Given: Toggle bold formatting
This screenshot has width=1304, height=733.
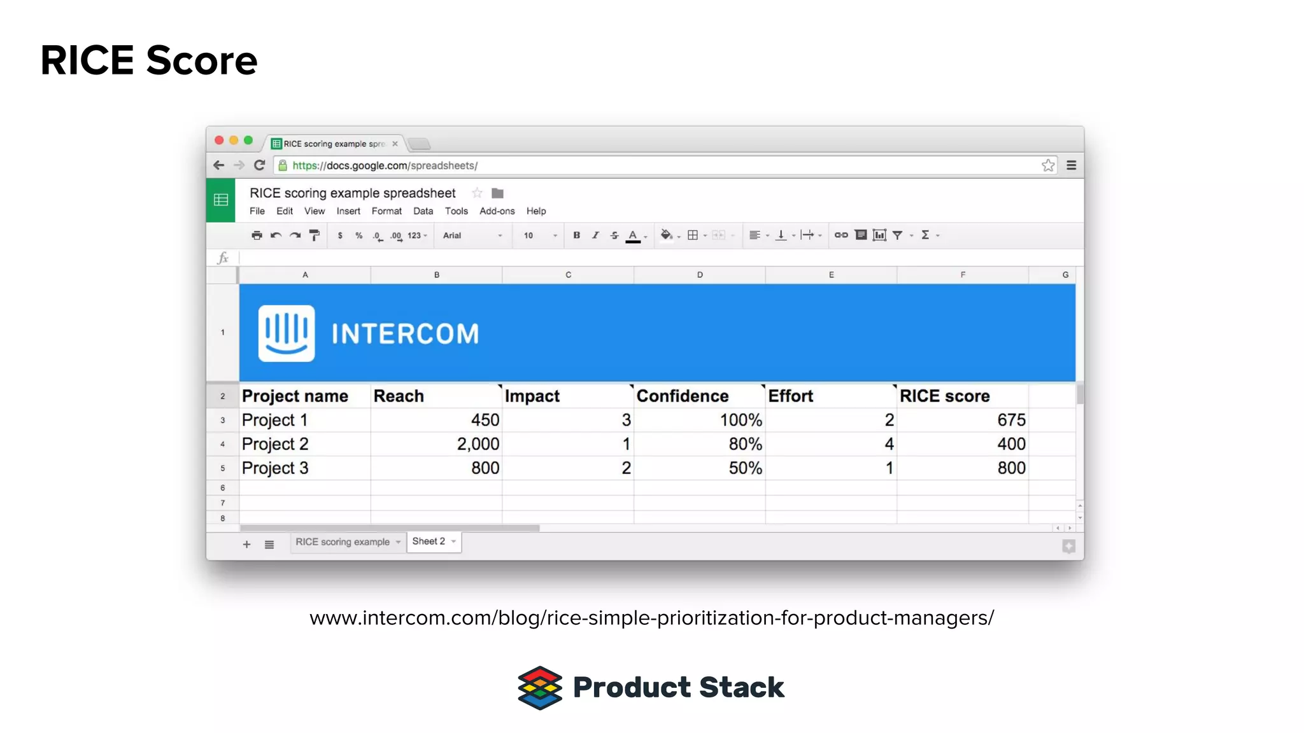Looking at the screenshot, I should click(576, 235).
